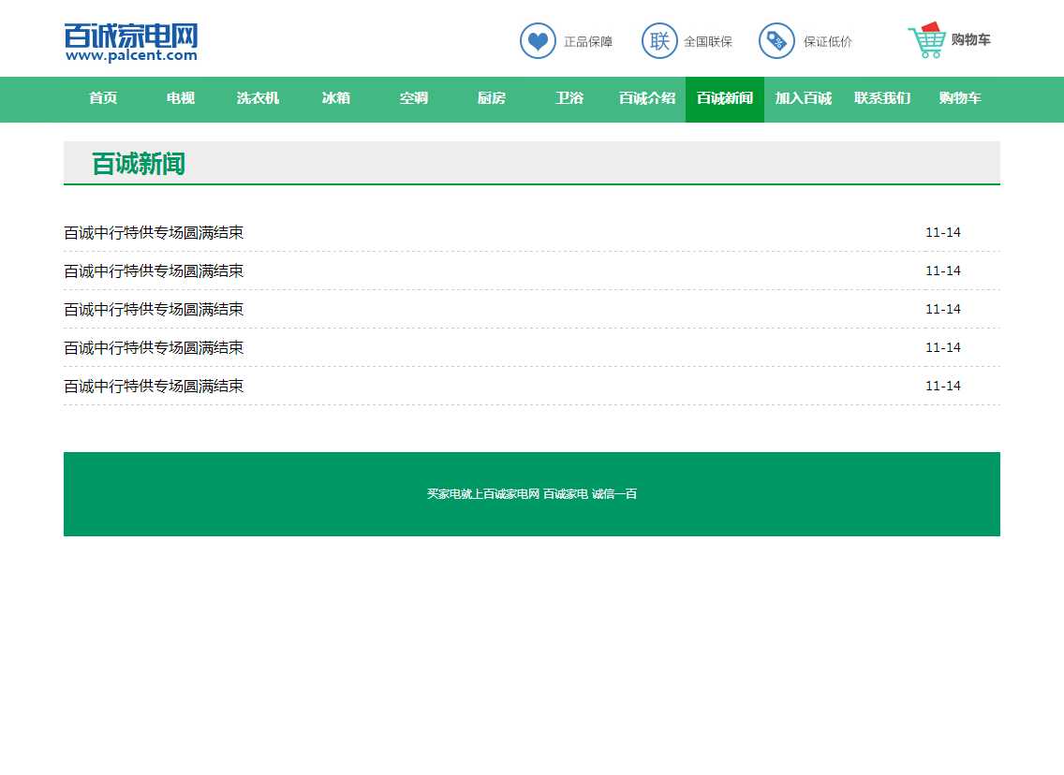Open the 冰箱 category

[335, 98]
